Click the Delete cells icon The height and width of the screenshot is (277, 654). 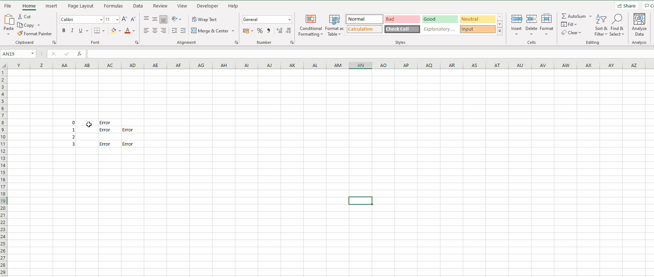[531, 19]
